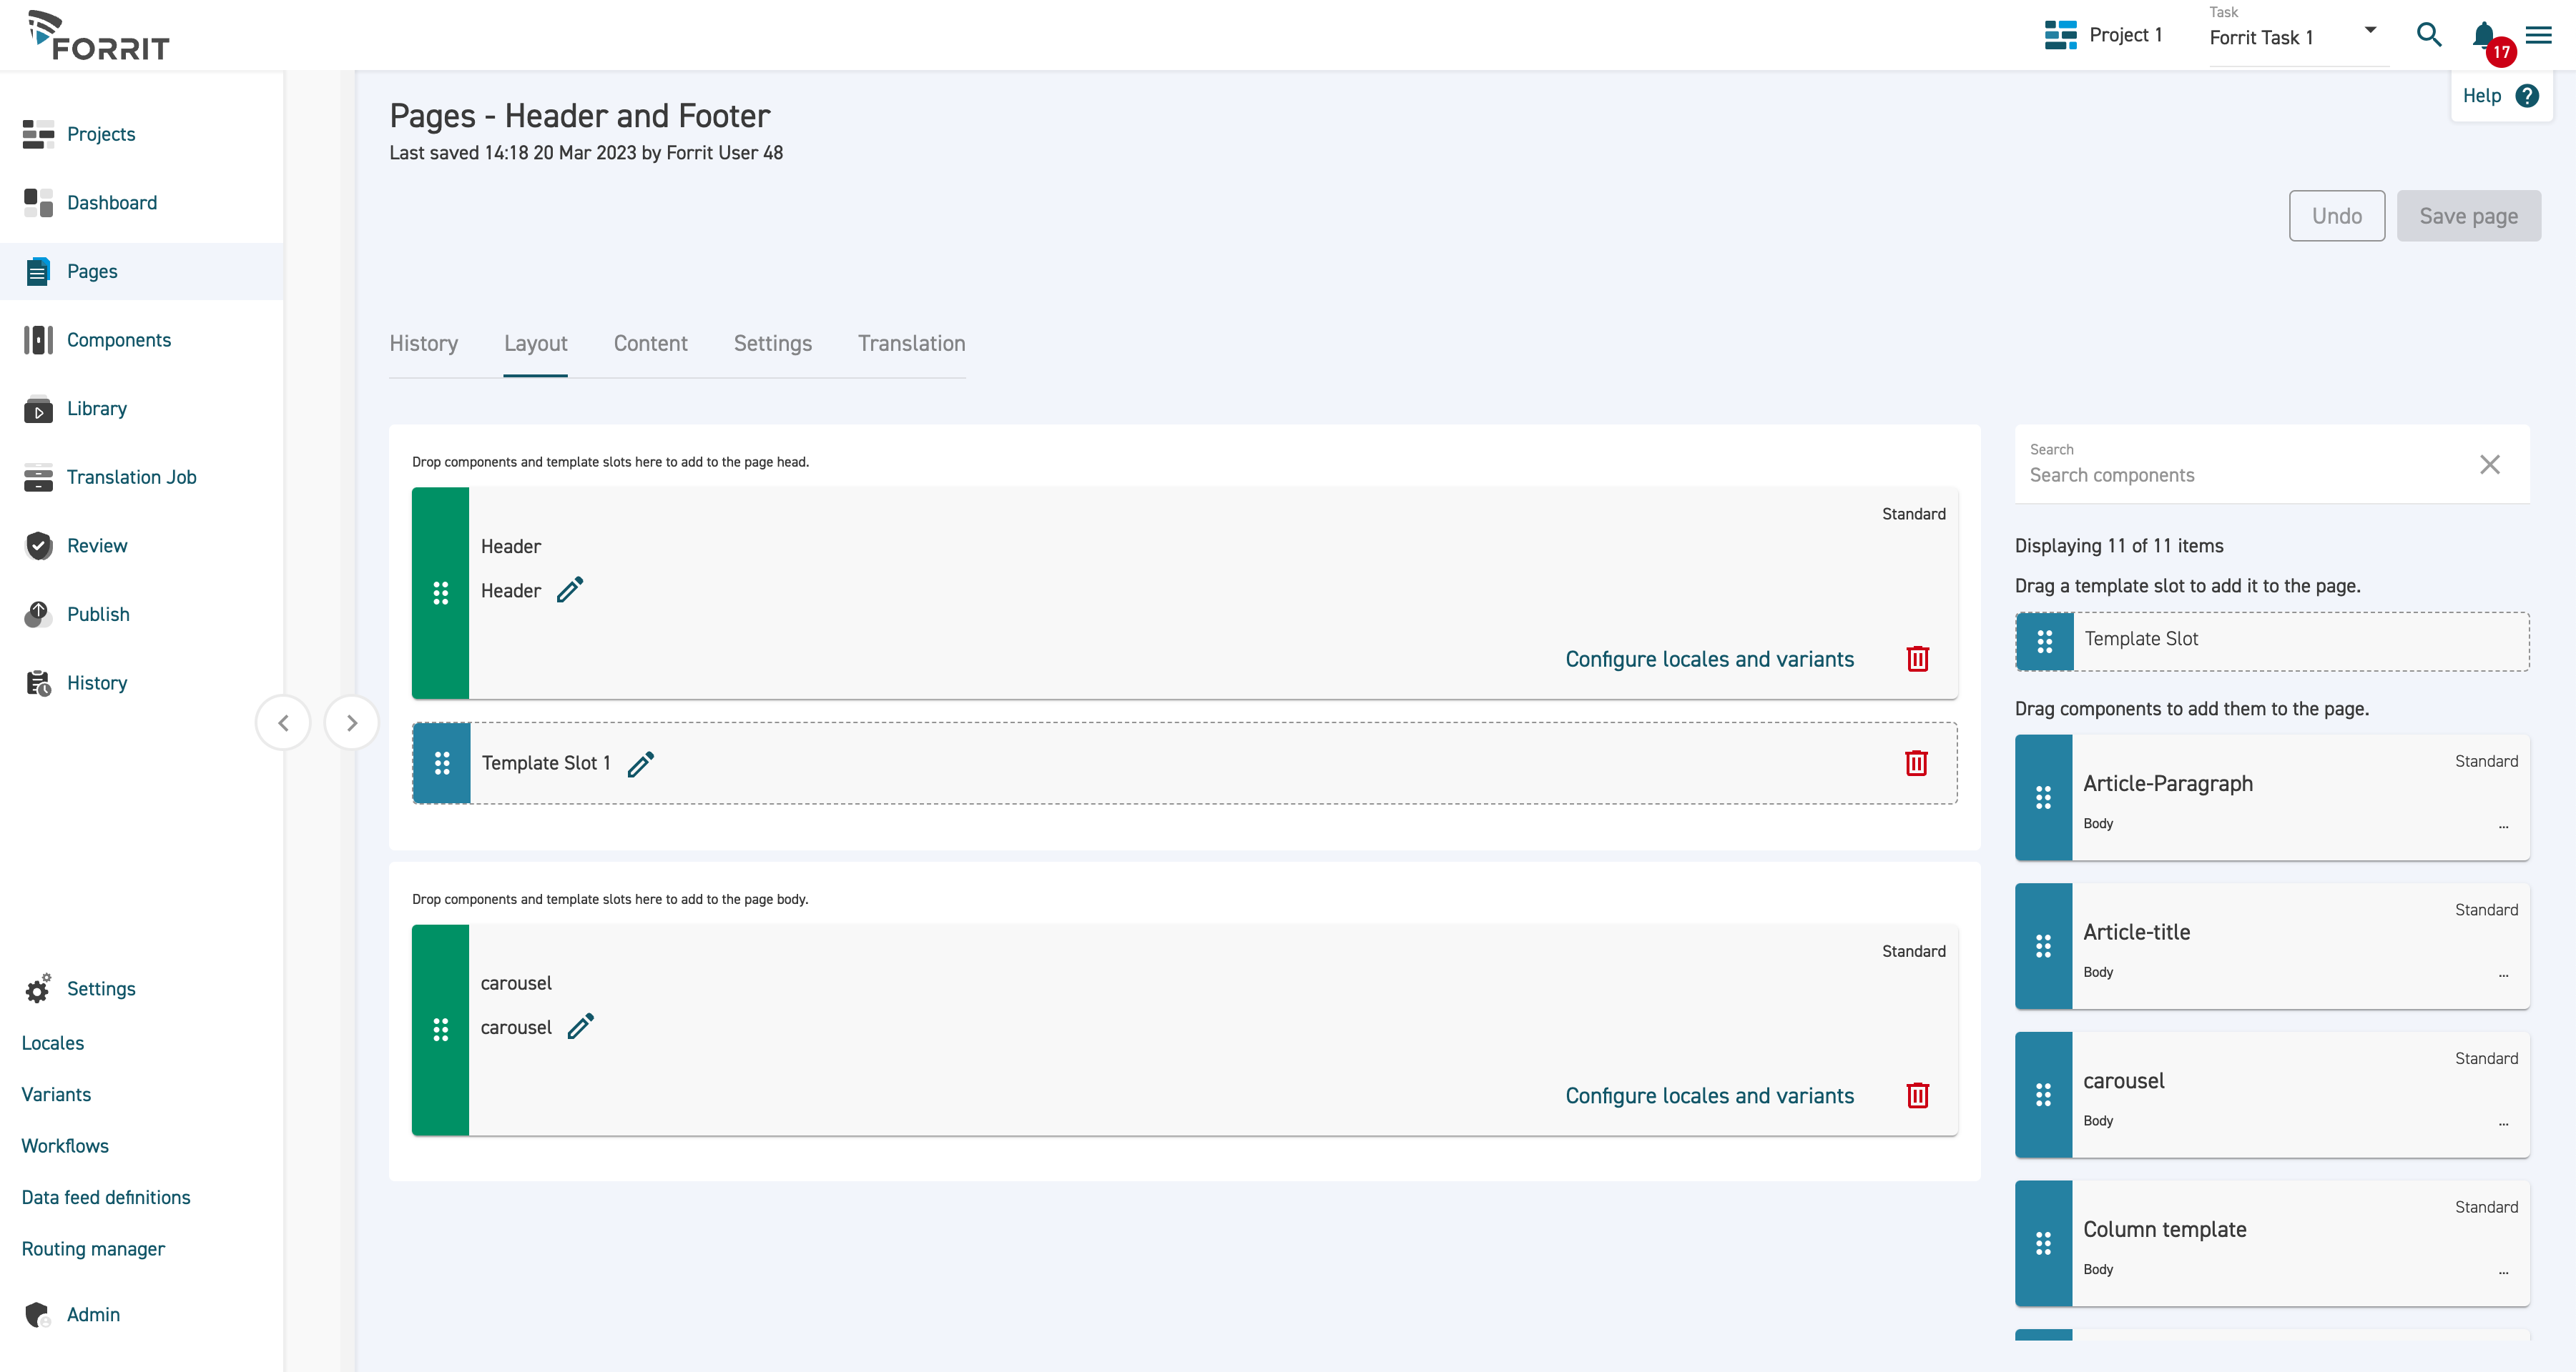Switch to the Content tab
The image size is (2576, 1372).
(651, 344)
